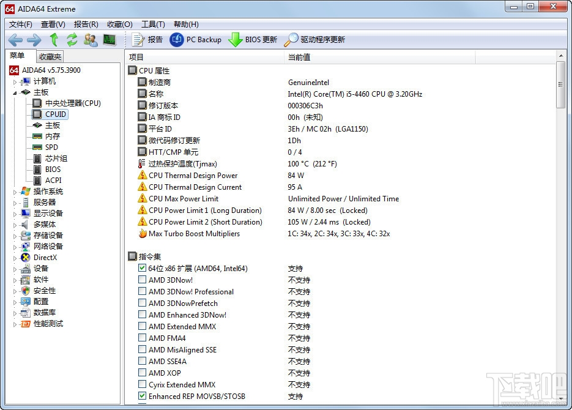Open the 芯片组 chipset entry
The width and height of the screenshot is (572, 410).
click(50, 158)
